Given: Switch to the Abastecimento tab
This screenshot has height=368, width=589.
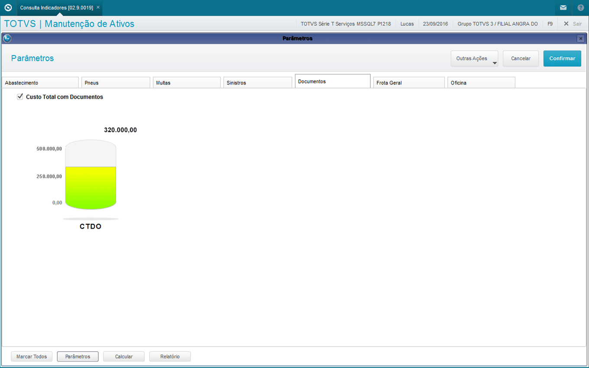Looking at the screenshot, I should click(x=40, y=83).
